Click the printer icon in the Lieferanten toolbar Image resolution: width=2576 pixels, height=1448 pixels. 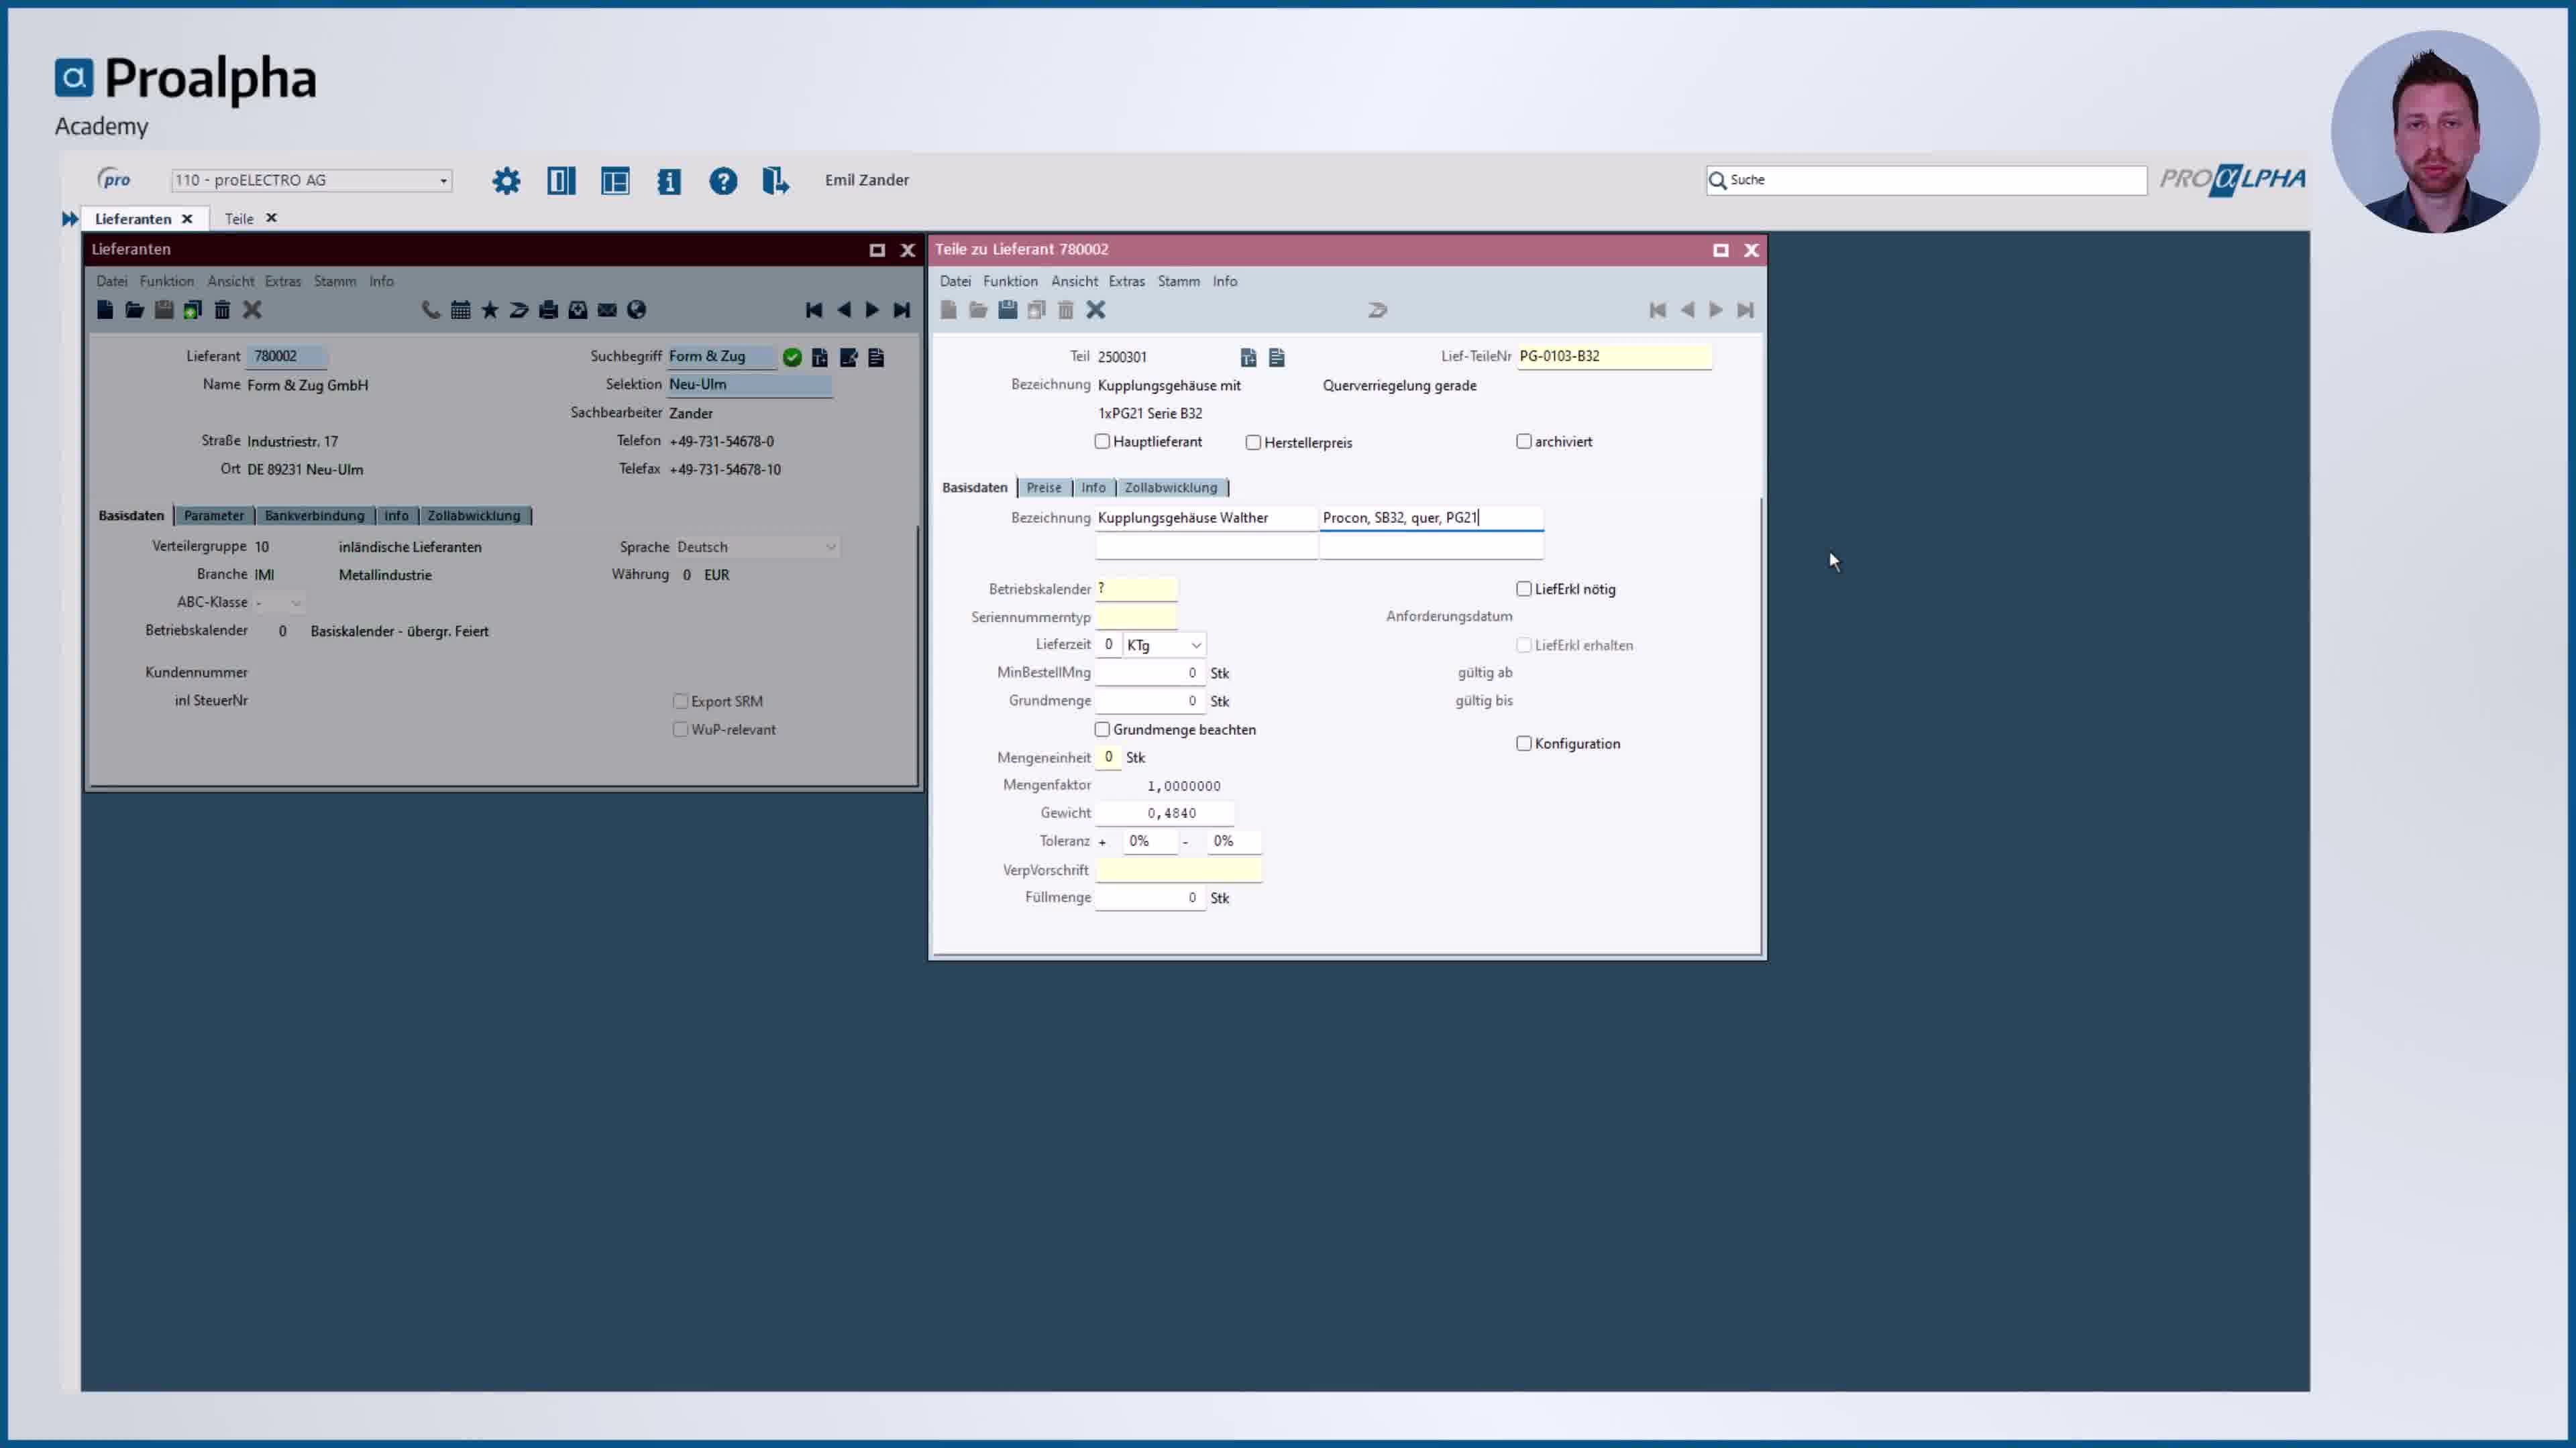click(x=548, y=310)
